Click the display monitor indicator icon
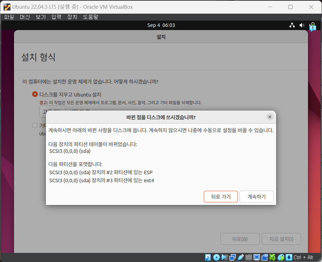The image size is (322, 262). point(257,257)
